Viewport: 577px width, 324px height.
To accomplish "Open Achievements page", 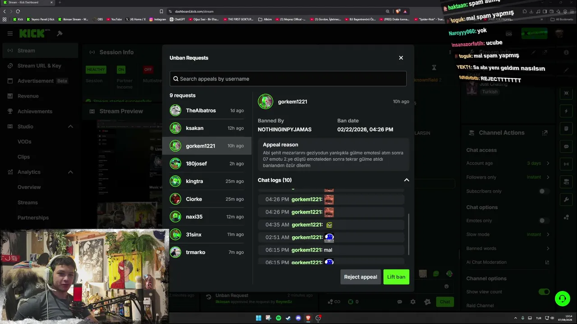I will click(40, 111).
